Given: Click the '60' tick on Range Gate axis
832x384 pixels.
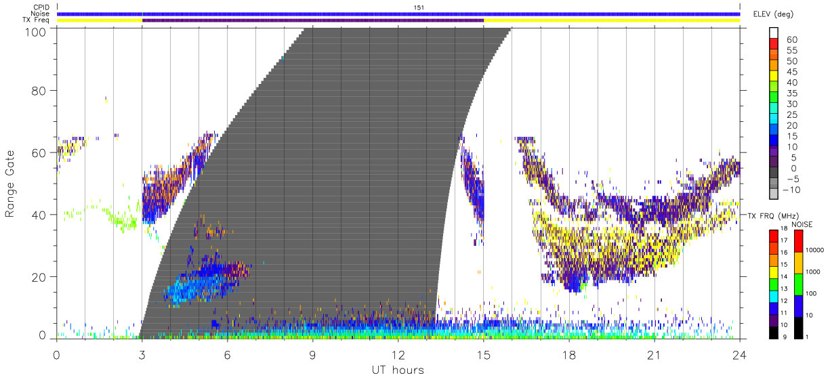Looking at the screenshot, I should (x=40, y=153).
